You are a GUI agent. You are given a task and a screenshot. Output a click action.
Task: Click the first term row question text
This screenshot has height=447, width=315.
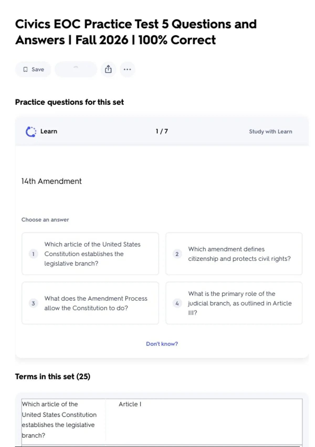pyautogui.click(x=59, y=419)
